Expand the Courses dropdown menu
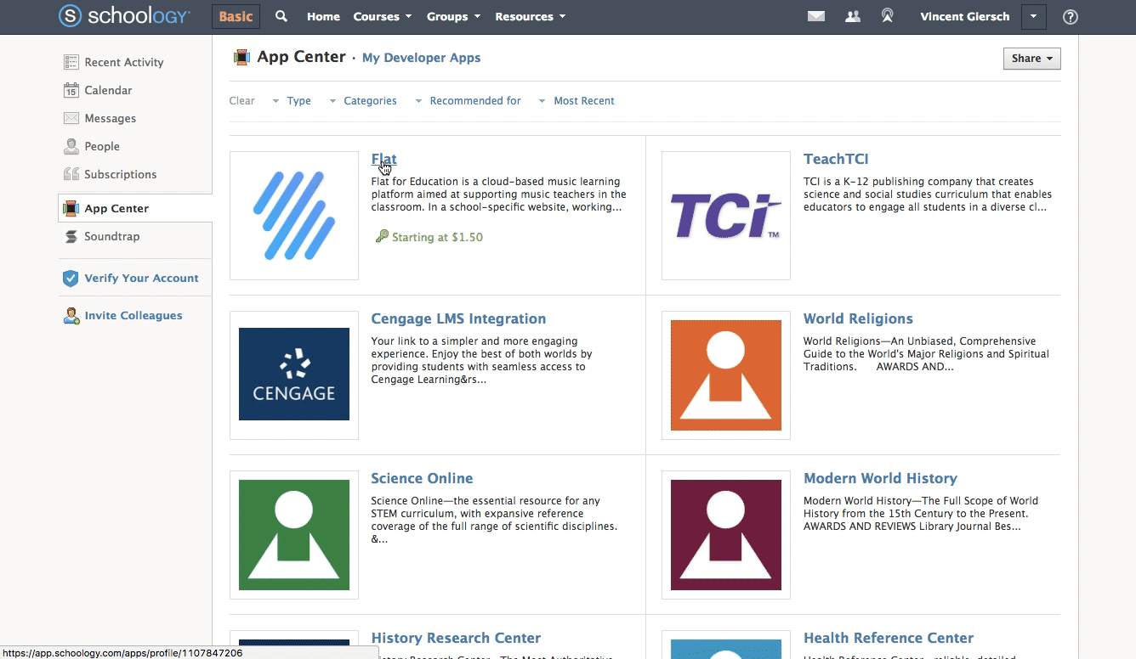The image size is (1136, 659). click(383, 16)
